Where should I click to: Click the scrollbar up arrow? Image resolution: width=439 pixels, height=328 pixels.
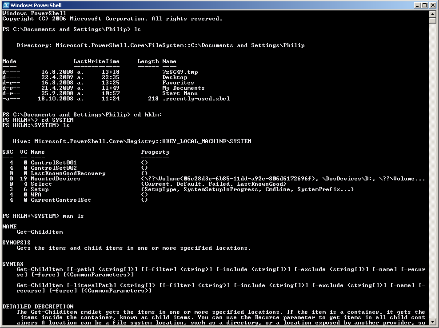pos(433,14)
